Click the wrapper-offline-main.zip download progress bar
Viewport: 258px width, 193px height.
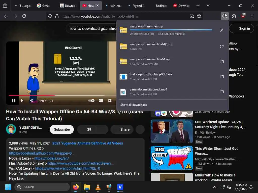coord(171,30)
